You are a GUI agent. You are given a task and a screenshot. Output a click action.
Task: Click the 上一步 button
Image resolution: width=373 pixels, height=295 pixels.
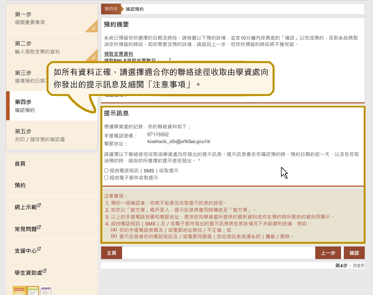(x=328, y=253)
